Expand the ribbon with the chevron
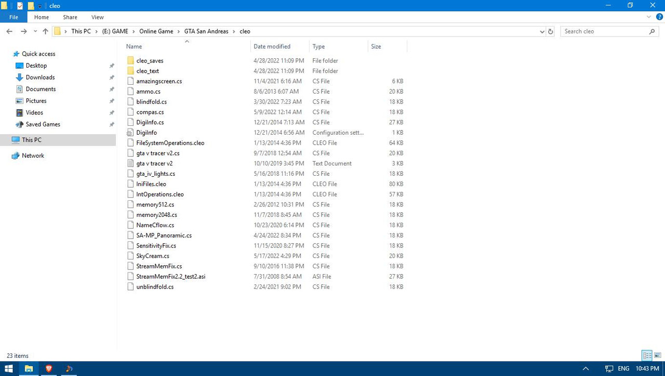Screen dimensions: 665x376 click(x=648, y=17)
